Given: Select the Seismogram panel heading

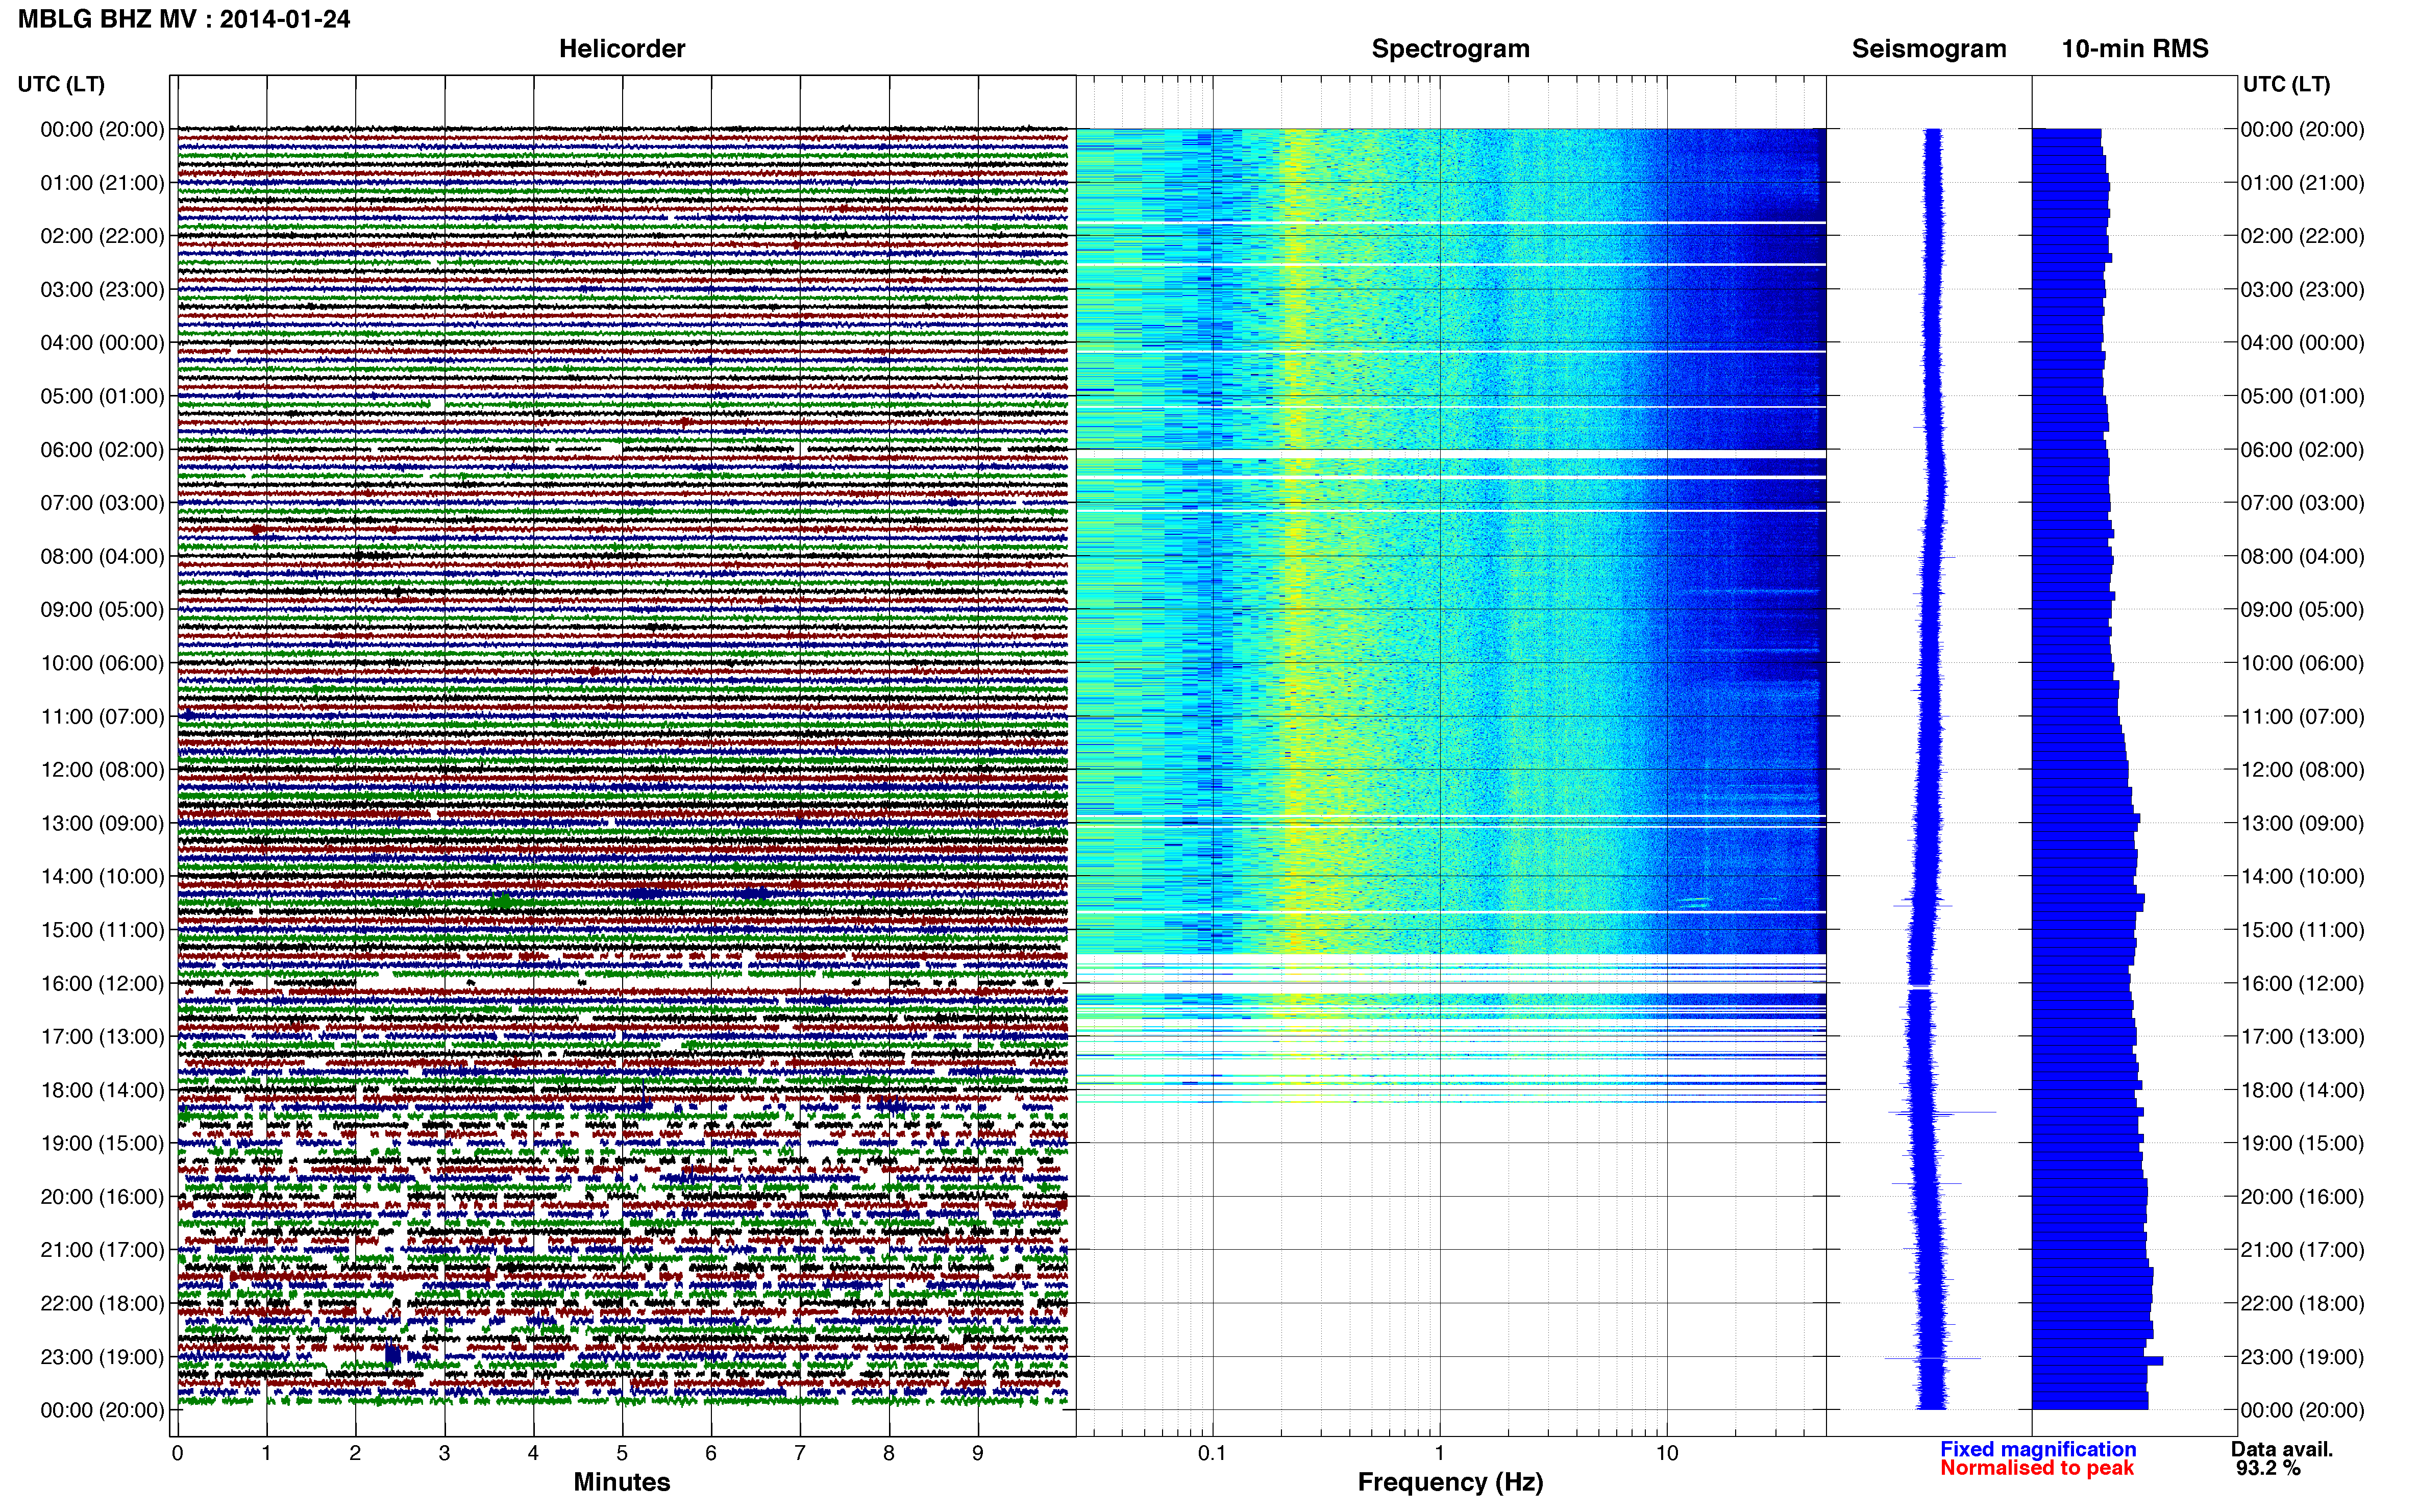Looking at the screenshot, I should pyautogui.click(x=1929, y=49).
